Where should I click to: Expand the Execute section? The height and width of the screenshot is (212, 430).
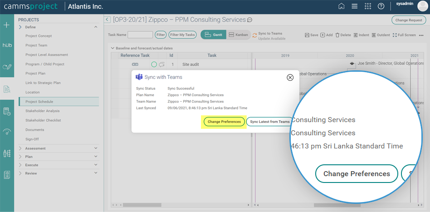coord(96,165)
